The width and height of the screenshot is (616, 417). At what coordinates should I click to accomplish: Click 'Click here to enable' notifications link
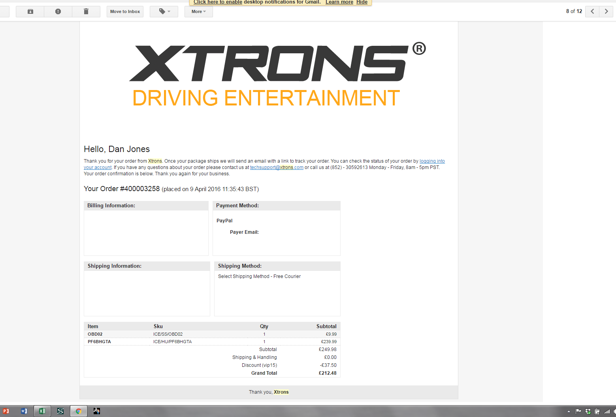coord(218,2)
